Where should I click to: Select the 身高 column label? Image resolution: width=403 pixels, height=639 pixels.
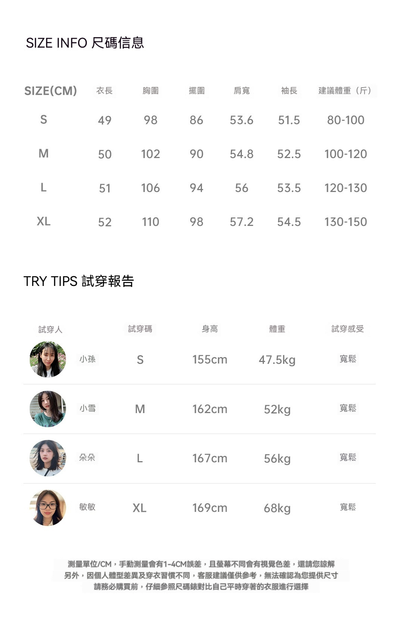210,329
